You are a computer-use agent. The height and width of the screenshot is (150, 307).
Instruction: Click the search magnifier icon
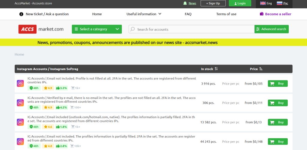(133, 29)
